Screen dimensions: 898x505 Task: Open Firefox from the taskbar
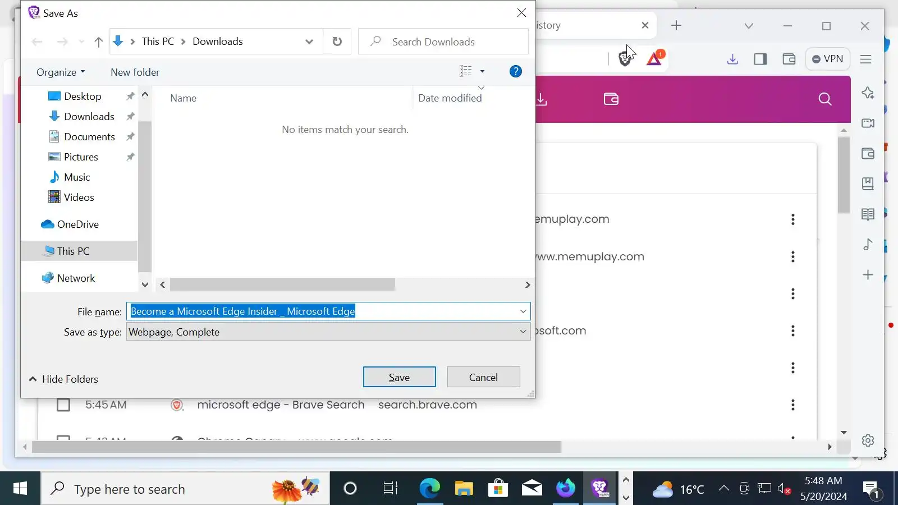point(566,489)
